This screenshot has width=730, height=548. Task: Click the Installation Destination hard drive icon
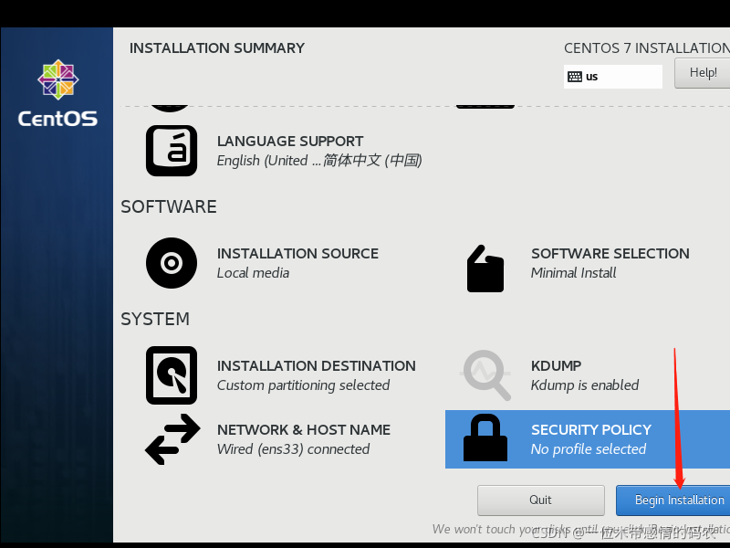172,375
